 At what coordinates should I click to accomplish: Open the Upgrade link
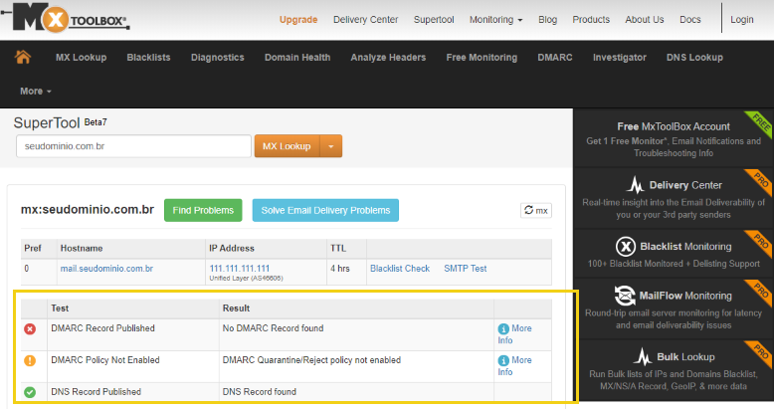tap(298, 20)
